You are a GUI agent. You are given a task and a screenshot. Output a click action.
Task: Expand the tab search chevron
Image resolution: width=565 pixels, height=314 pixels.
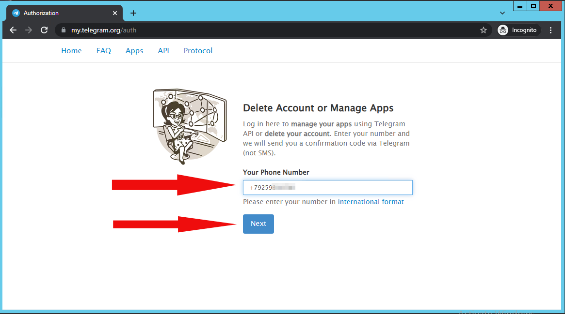pyautogui.click(x=502, y=13)
